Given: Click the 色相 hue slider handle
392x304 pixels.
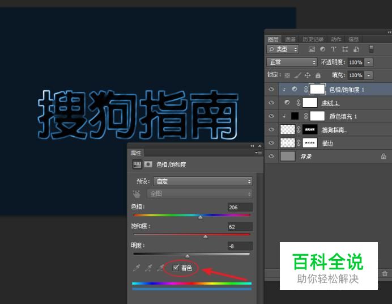Looking at the screenshot, I should [x=201, y=217].
